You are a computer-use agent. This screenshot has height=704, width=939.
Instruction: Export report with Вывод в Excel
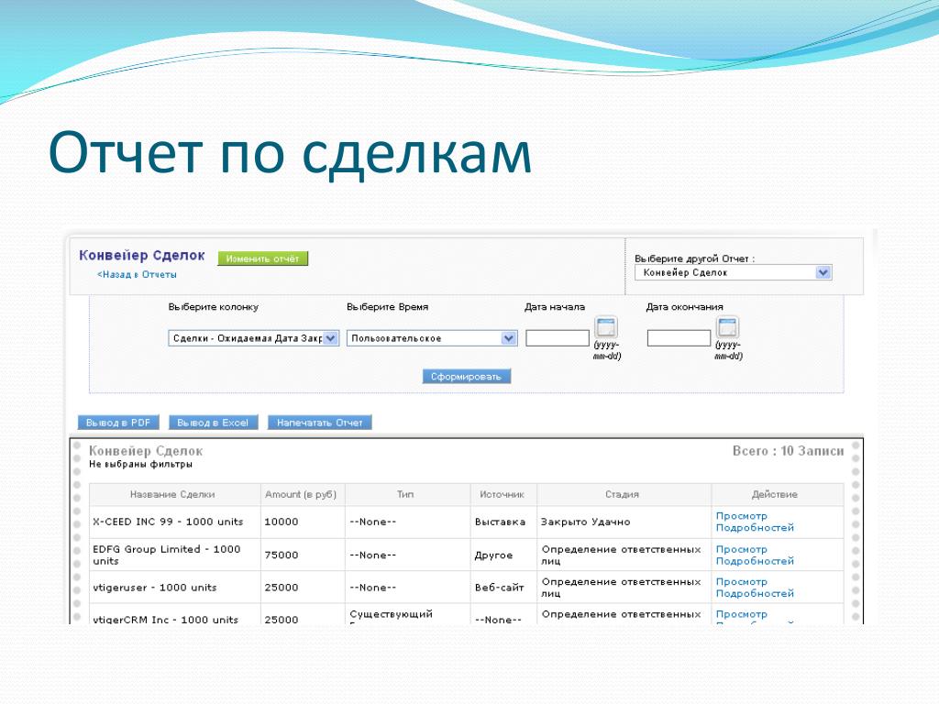(x=213, y=423)
